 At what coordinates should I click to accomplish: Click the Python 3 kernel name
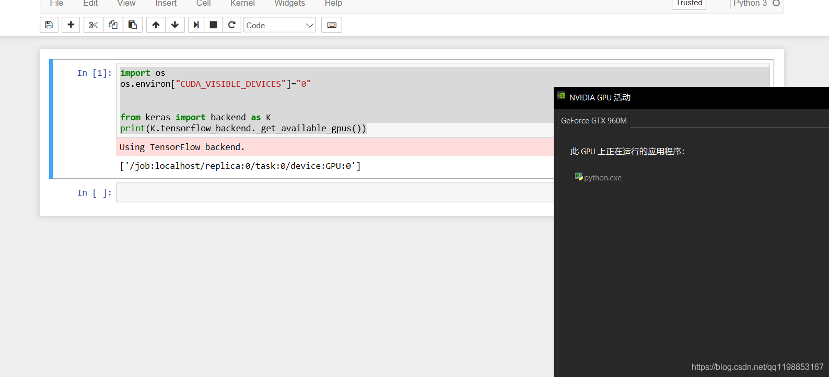[750, 4]
